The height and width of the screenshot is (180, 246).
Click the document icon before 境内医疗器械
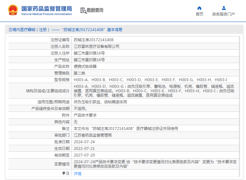[x=10, y=30]
